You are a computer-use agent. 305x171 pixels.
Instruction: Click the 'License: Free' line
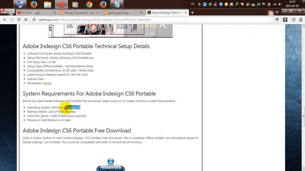[35, 79]
